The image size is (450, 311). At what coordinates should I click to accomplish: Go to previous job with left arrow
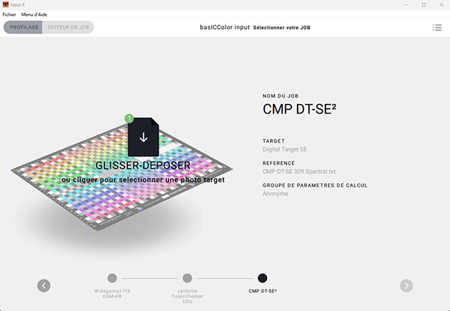click(44, 285)
